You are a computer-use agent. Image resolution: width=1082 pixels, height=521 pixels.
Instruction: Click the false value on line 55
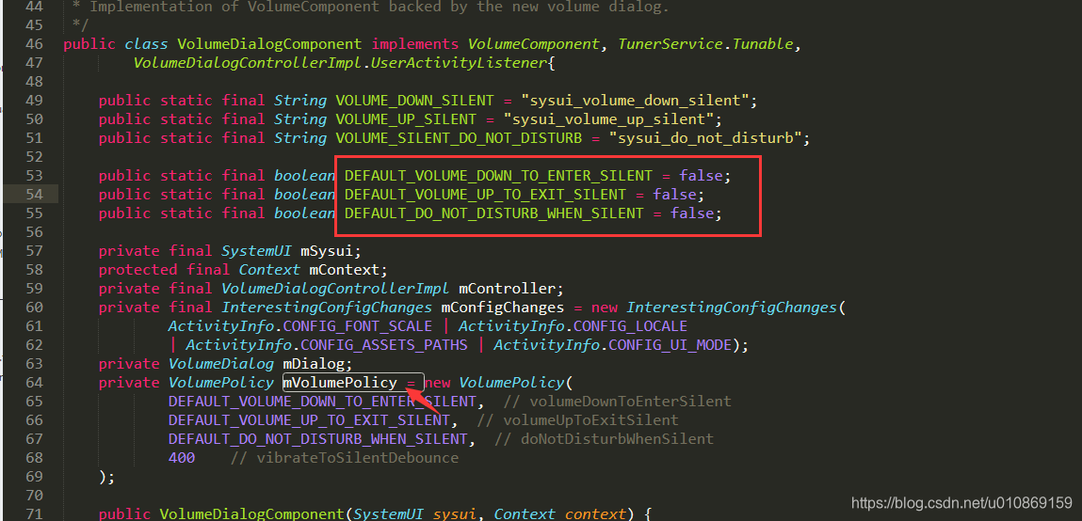(692, 213)
